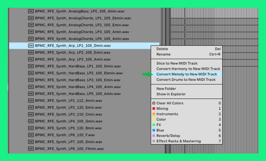Click audio icon beside Synth_LP1_112_Amin.wav

point(30,101)
